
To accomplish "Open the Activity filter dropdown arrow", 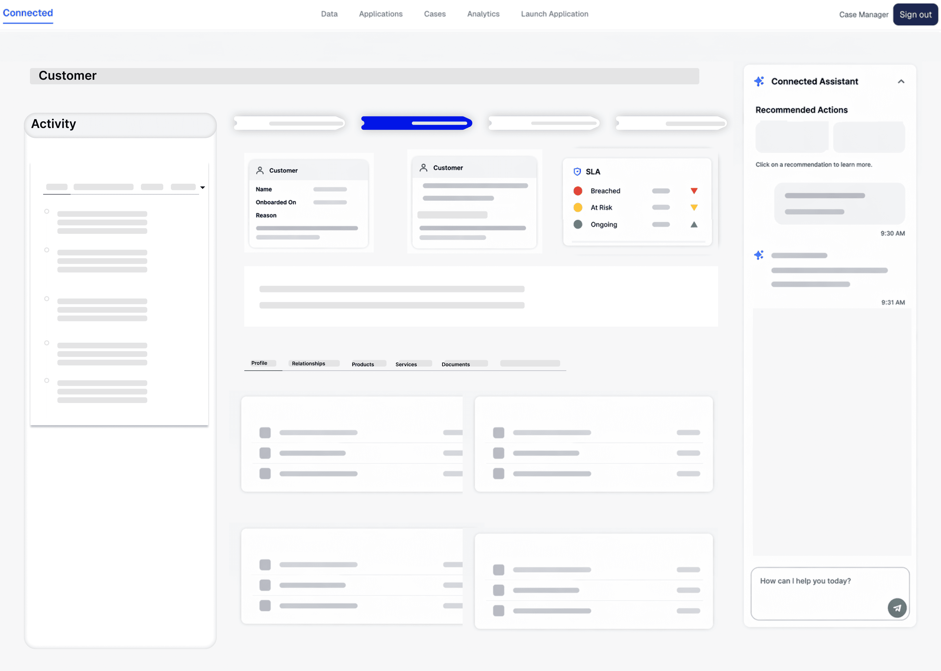I will click(202, 188).
